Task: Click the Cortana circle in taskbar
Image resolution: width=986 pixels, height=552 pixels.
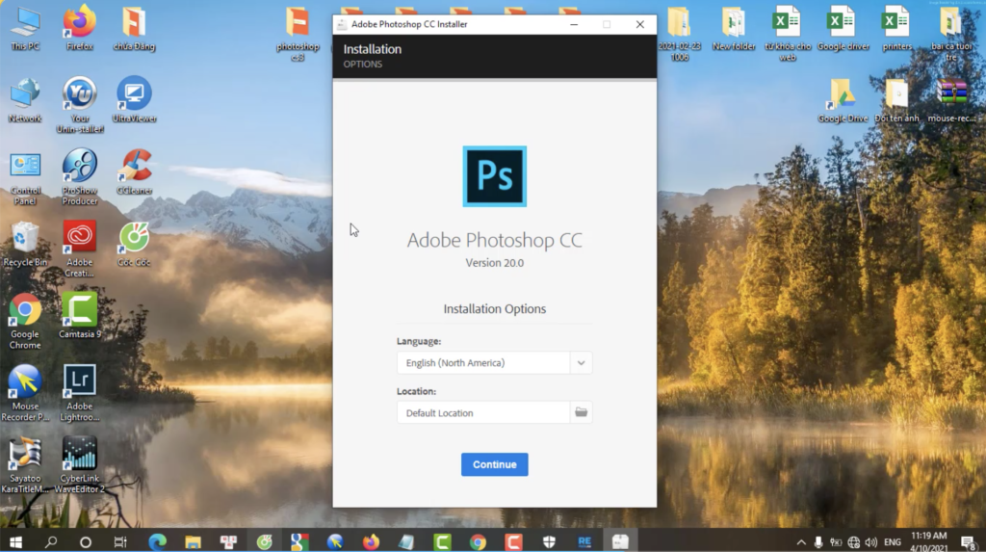Action: tap(86, 541)
